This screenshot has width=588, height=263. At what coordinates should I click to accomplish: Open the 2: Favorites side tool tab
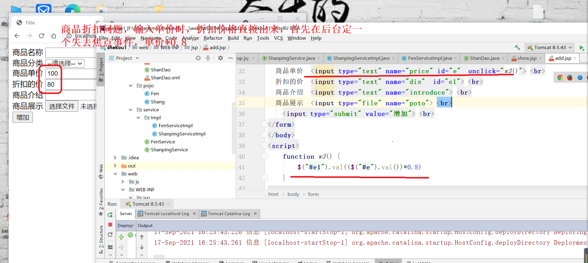coord(101,202)
